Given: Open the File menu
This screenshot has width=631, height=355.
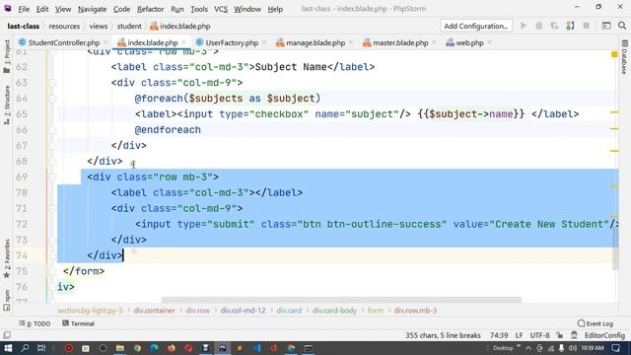Looking at the screenshot, I should click(x=24, y=9).
